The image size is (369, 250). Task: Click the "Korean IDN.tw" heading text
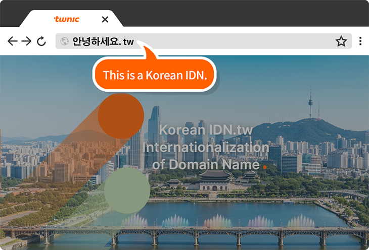[205, 130]
